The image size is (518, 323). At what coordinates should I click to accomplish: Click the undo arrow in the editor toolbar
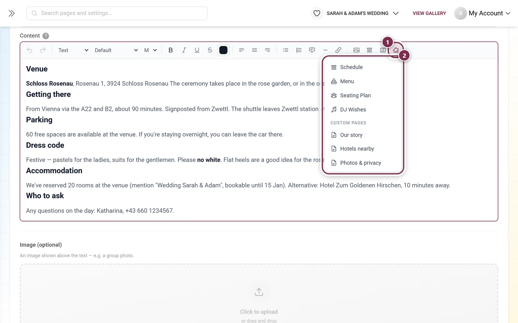[29, 50]
